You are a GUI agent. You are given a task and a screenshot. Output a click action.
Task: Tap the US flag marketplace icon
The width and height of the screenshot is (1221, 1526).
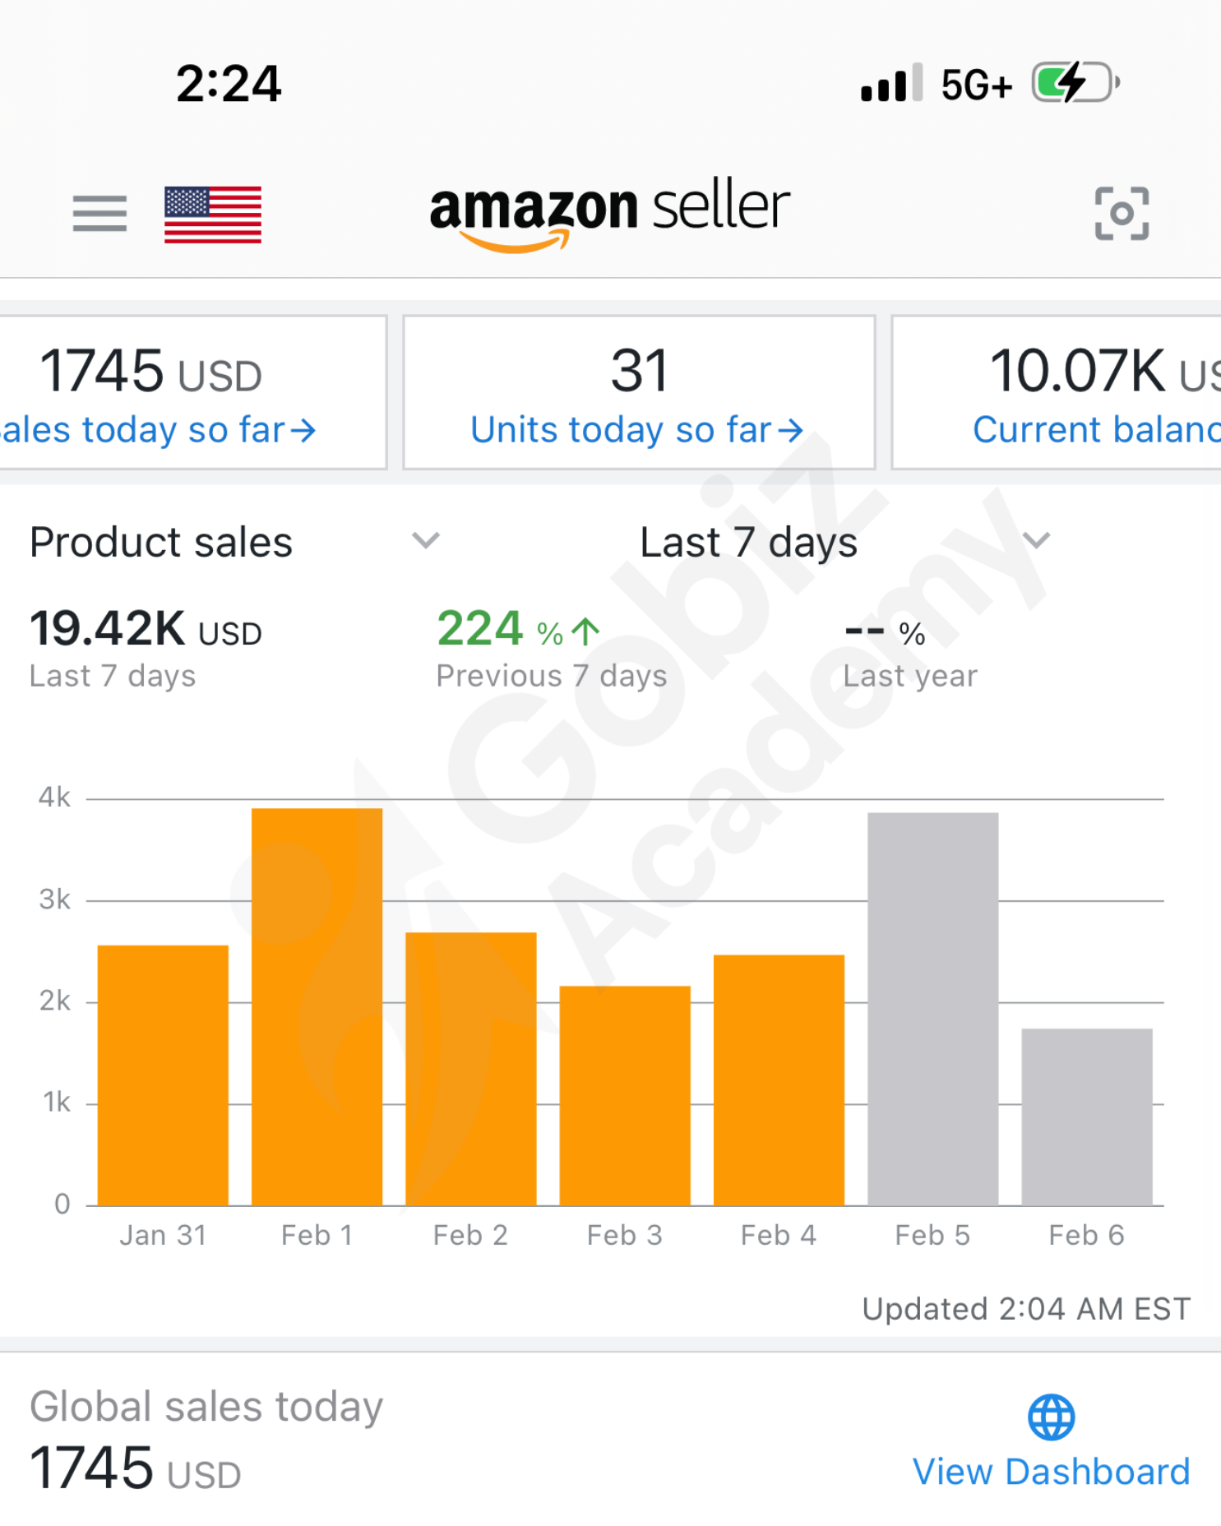click(213, 215)
